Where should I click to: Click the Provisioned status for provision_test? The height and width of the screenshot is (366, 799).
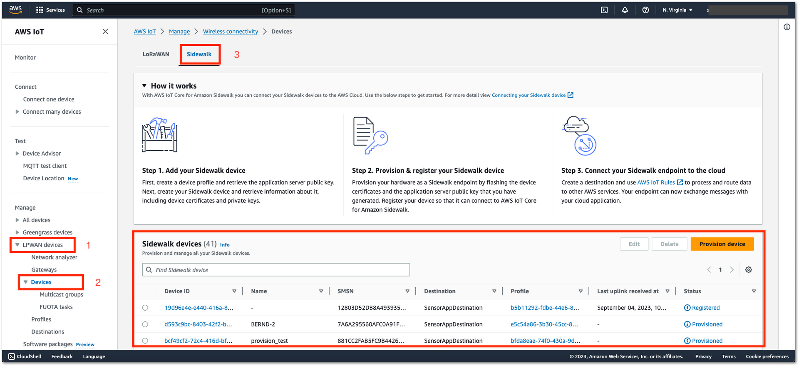(703, 341)
